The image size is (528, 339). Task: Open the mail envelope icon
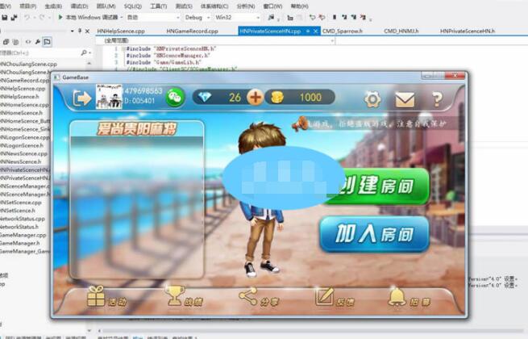click(405, 100)
